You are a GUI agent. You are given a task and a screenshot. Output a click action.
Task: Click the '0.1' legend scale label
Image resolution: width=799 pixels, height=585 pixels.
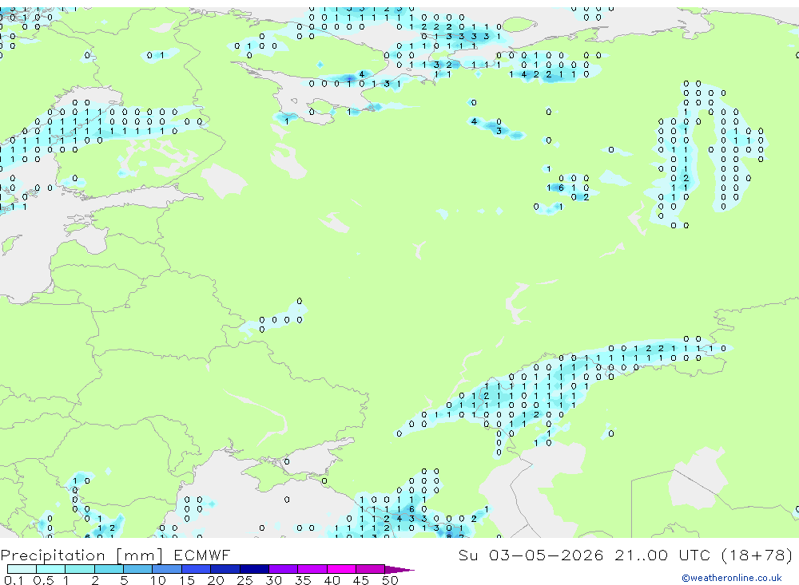(14, 580)
